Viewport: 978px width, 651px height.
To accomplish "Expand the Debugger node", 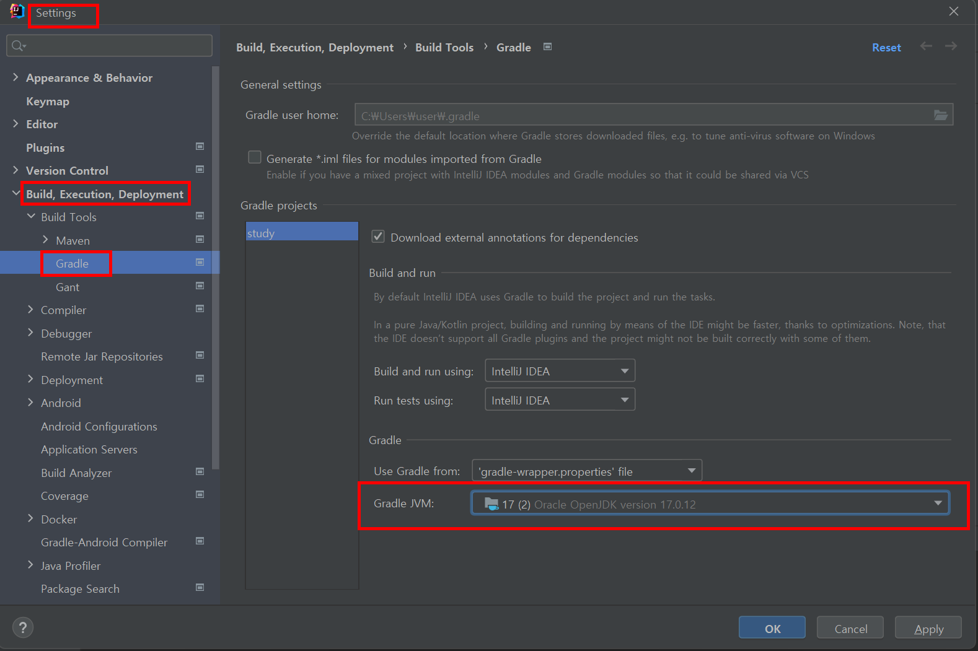I will 30,333.
